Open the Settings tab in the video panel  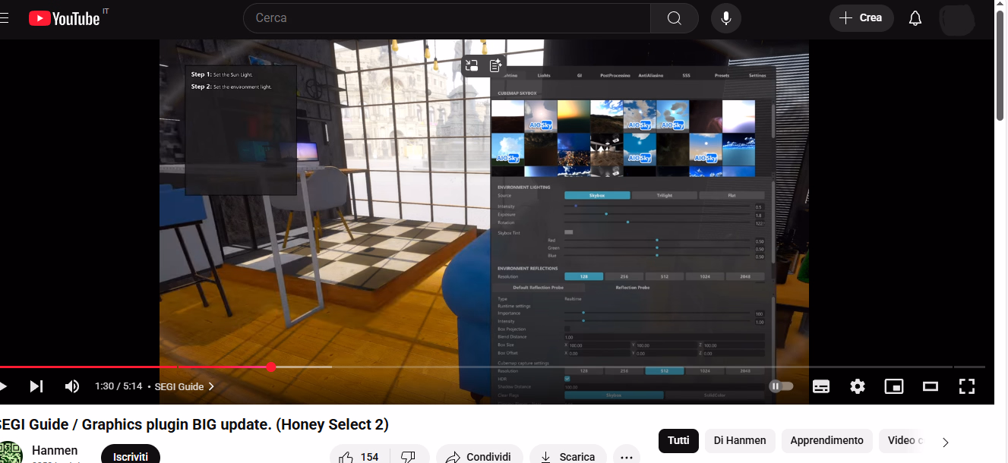[757, 76]
